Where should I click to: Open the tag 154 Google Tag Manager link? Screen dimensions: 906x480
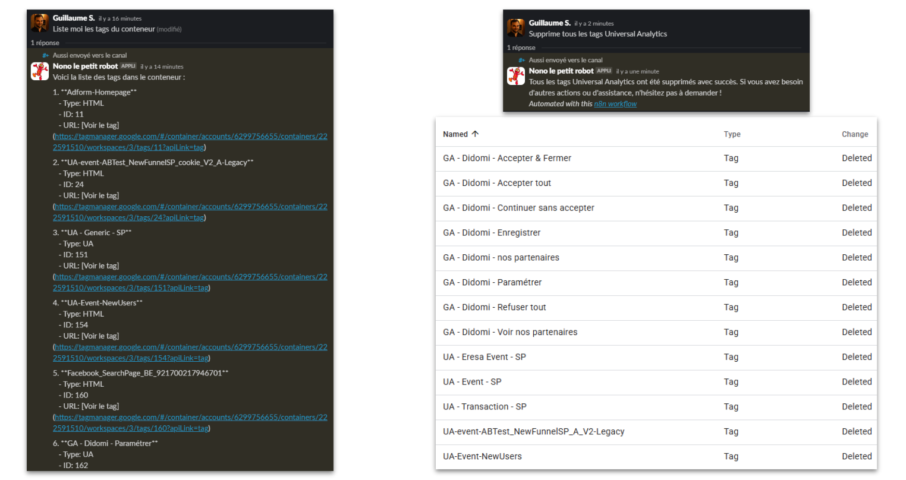click(x=190, y=352)
